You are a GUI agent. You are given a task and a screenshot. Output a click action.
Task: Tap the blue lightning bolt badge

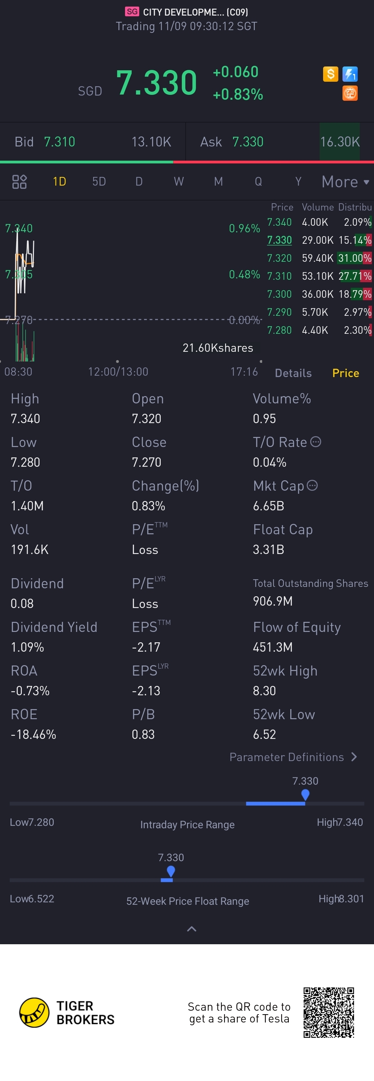pos(350,74)
